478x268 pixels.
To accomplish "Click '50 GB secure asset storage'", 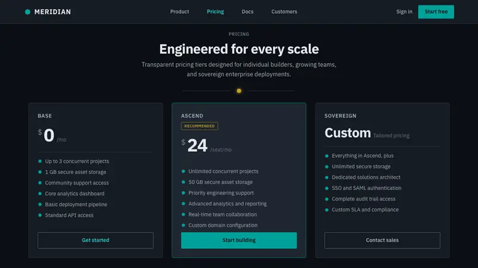I will tap(220, 182).
